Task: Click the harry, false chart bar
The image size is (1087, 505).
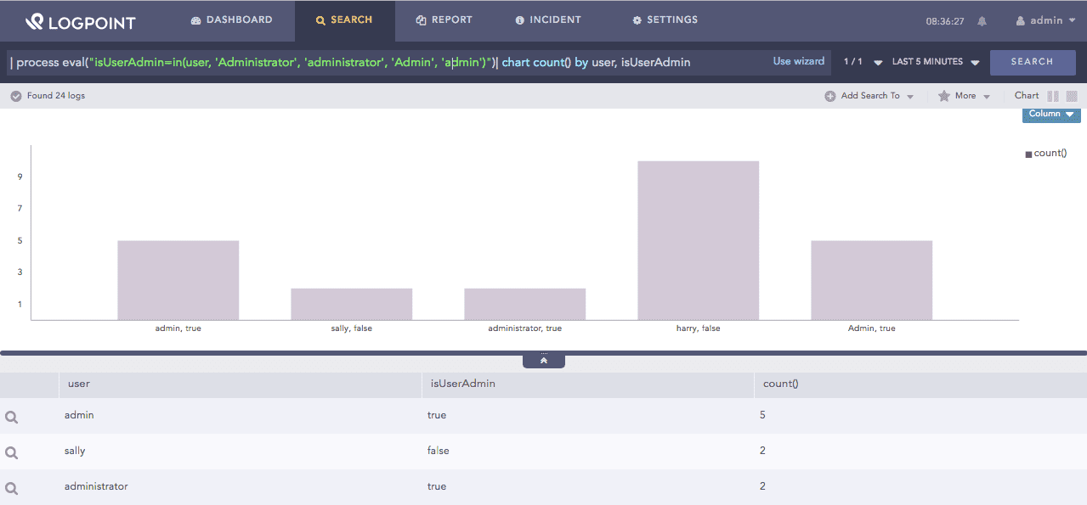Action: (698, 240)
